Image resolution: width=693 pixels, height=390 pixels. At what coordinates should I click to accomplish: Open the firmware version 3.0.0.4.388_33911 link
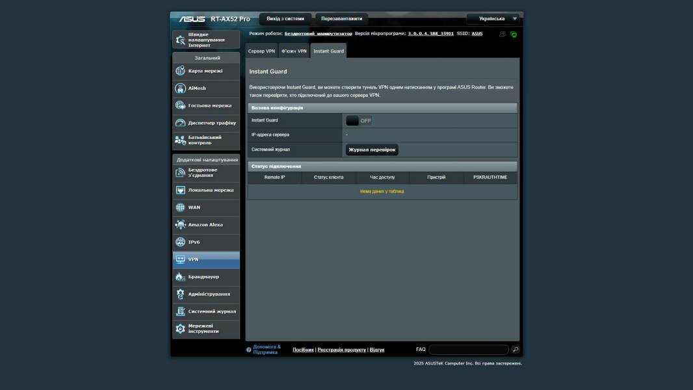(431, 33)
